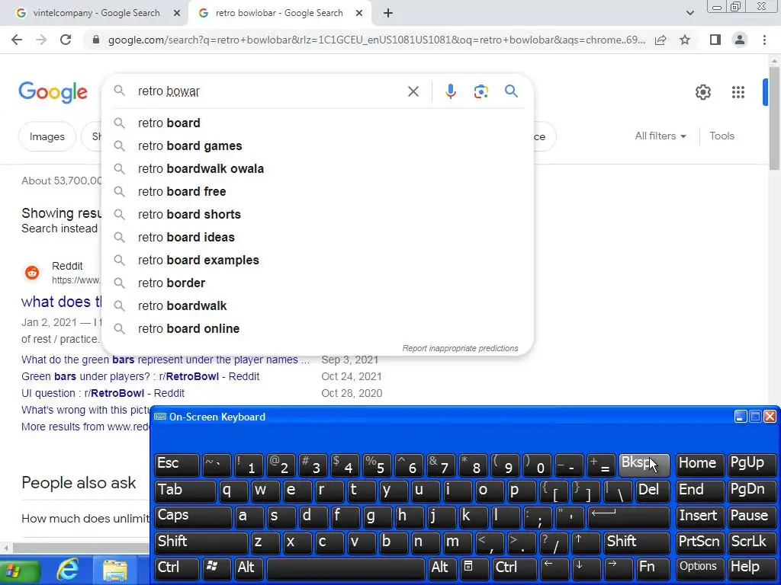This screenshot has width=781, height=585.
Task: Tap the Esc key on the on-screen keyboard
Action: tap(177, 465)
